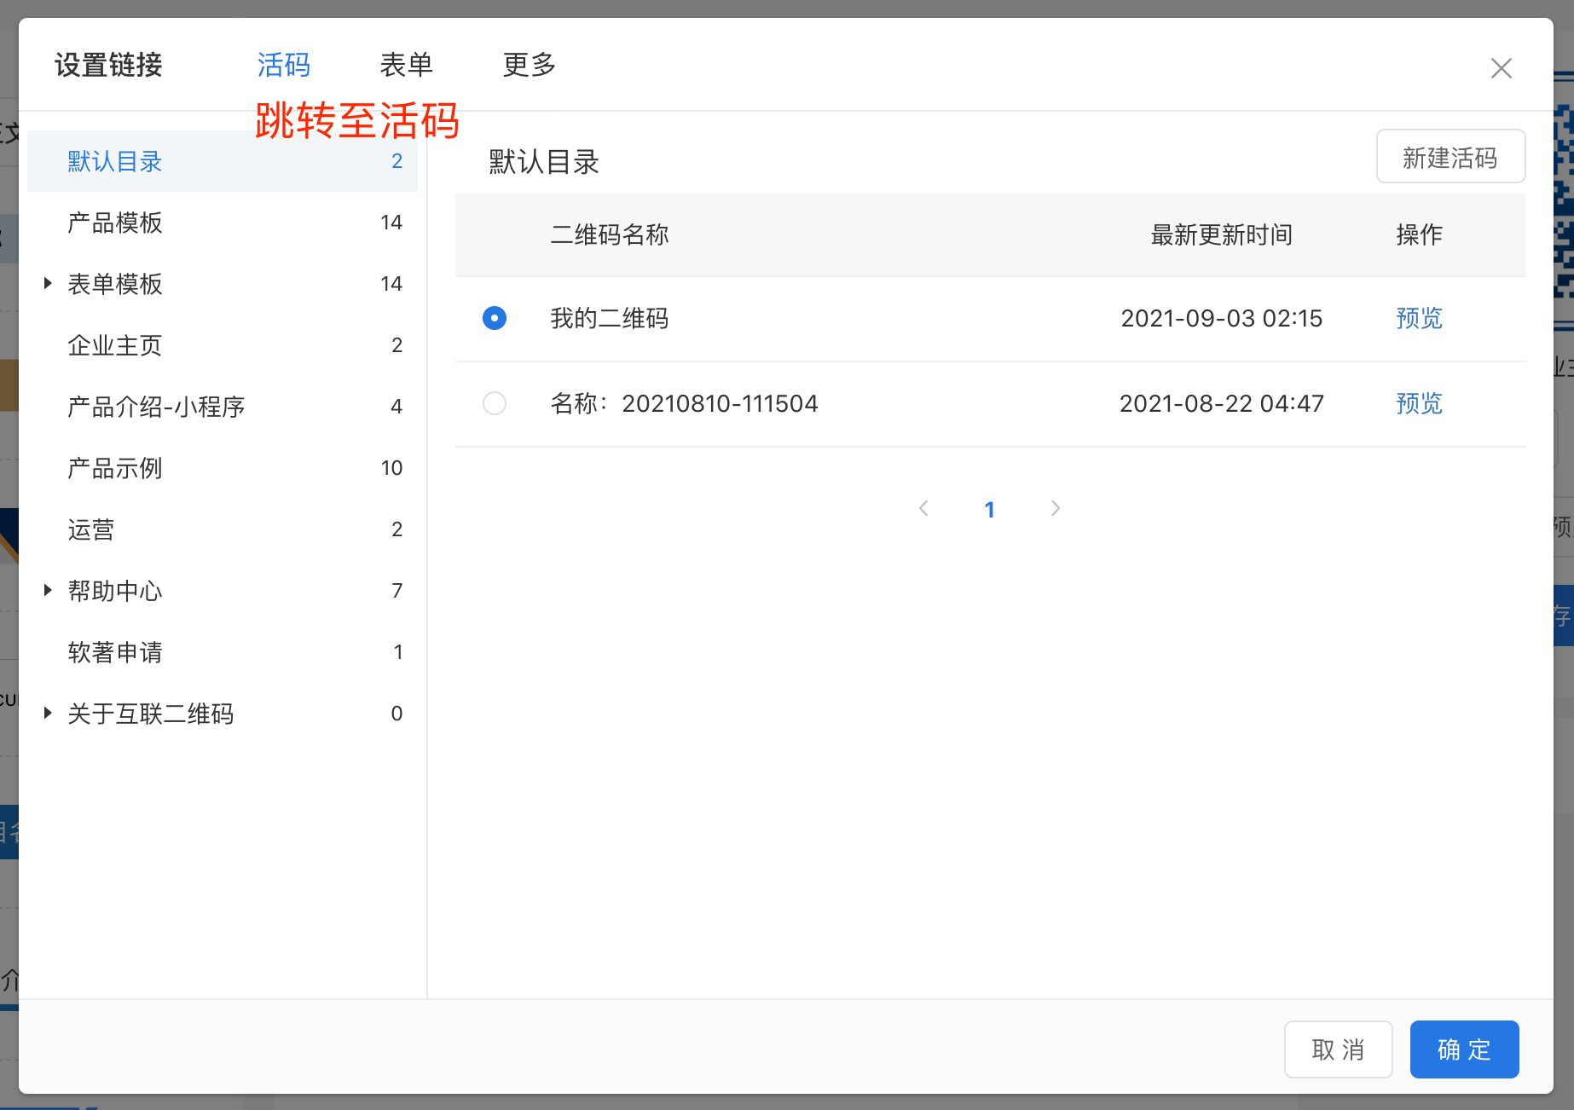
Task: Close the 设置链接 dialog with X icon
Action: click(x=1501, y=68)
